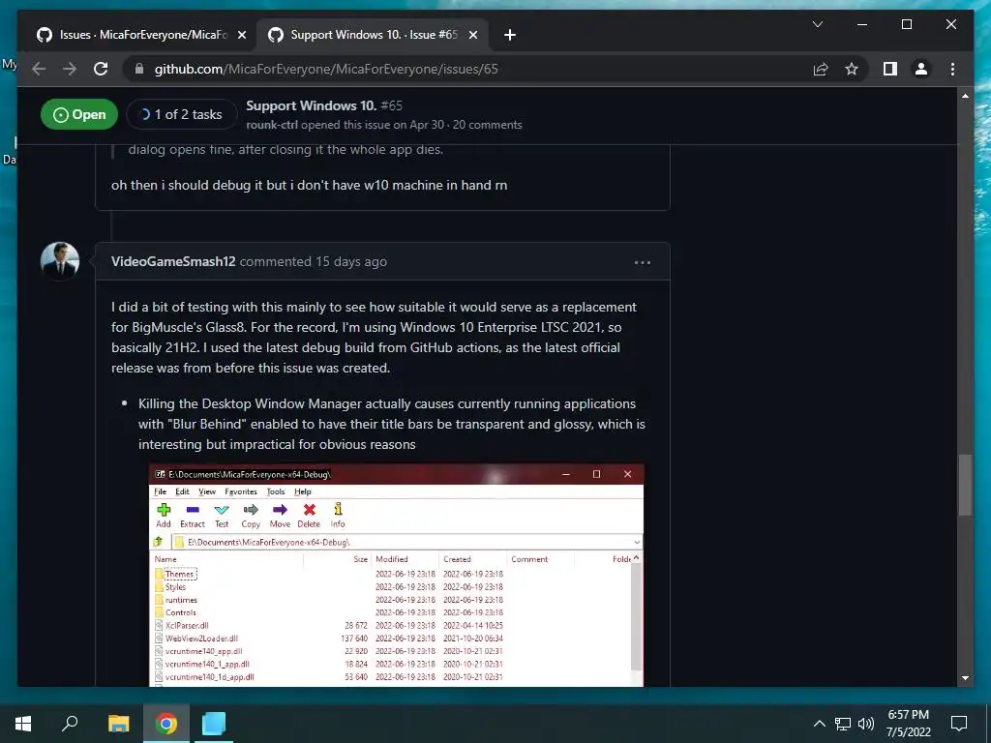Open the blue square app on the taskbar

(214, 724)
